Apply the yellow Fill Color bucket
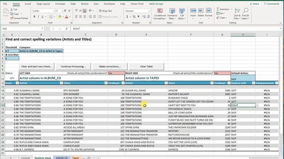The image size is (284, 159). tap(59, 17)
